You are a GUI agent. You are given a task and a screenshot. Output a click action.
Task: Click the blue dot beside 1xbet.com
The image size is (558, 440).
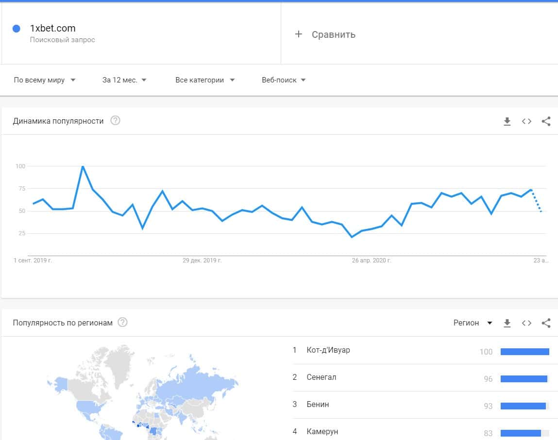click(x=17, y=29)
